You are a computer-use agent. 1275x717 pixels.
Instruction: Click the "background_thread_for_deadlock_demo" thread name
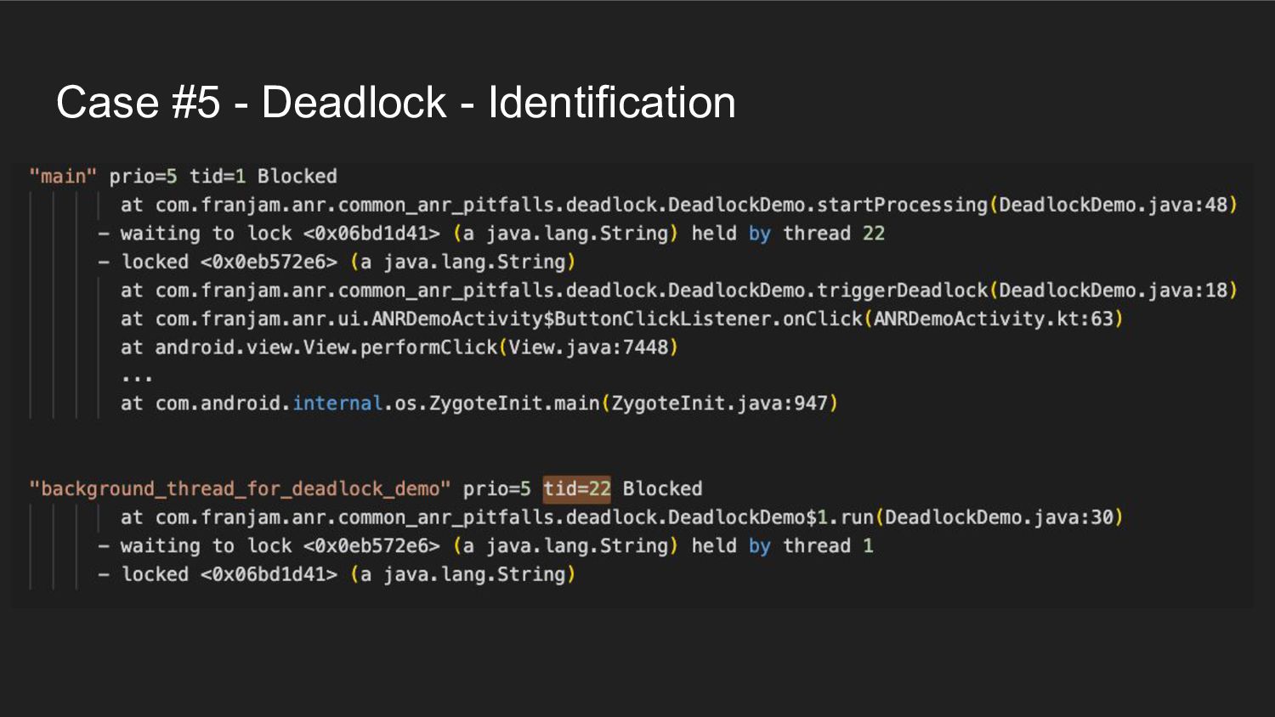pos(240,488)
